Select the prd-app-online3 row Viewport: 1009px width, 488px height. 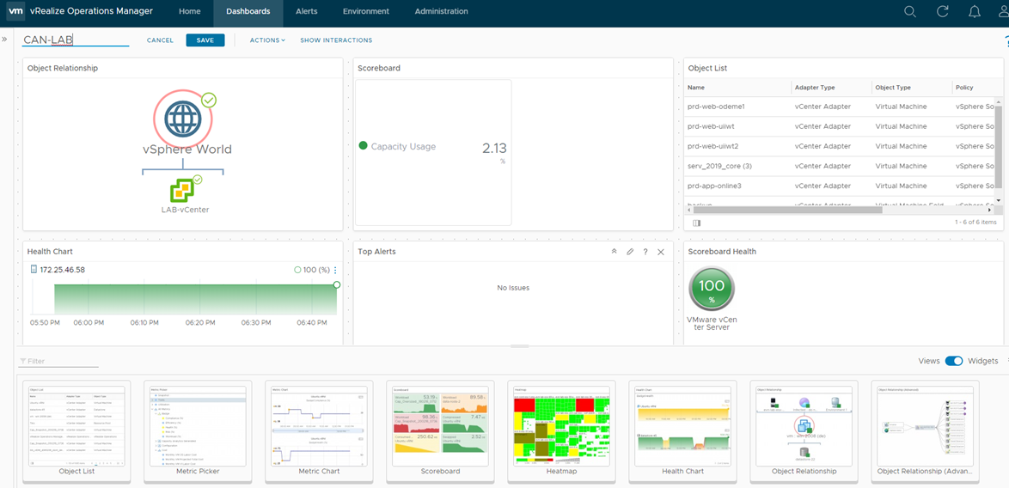click(x=839, y=186)
